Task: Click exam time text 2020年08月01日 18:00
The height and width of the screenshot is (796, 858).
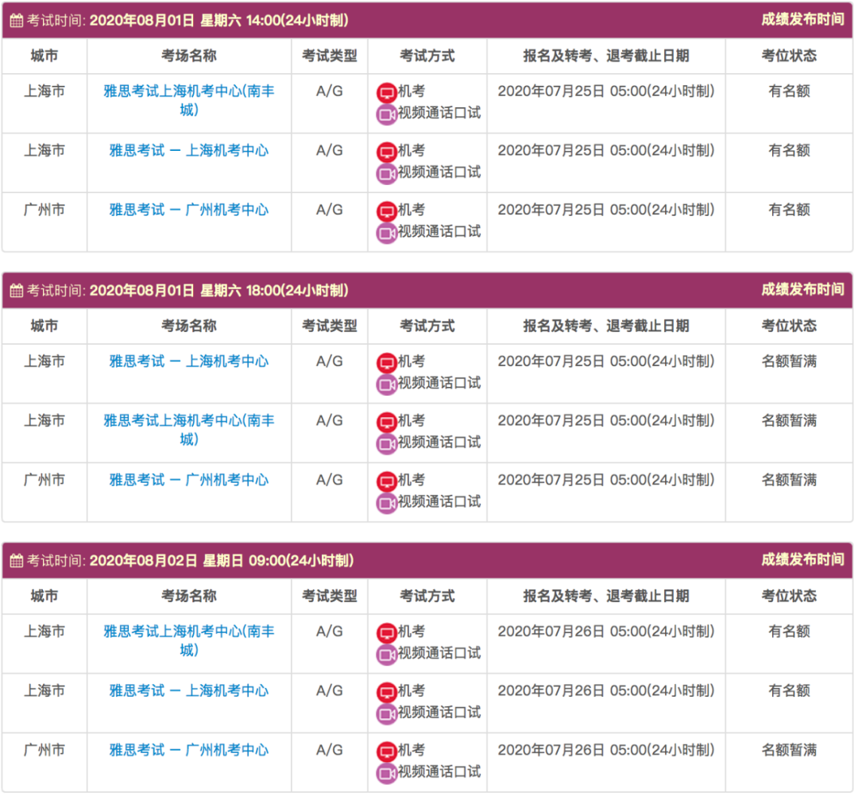Action: coord(219,291)
